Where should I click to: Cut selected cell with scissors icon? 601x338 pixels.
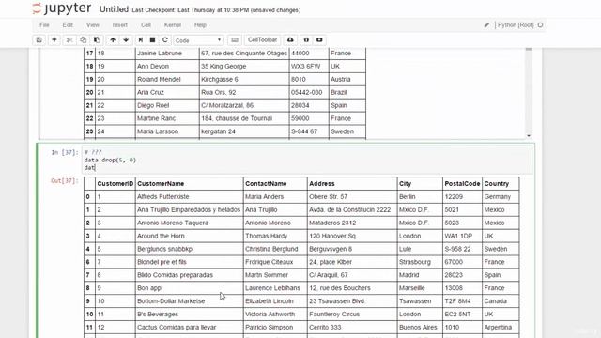tap(69, 39)
